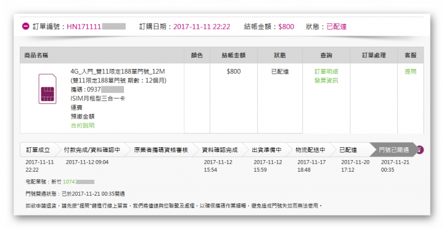This screenshot has width=444, height=229.
Task: Click the 2017-11-17 18:48 timestamp
Action: pyautogui.click(x=311, y=166)
